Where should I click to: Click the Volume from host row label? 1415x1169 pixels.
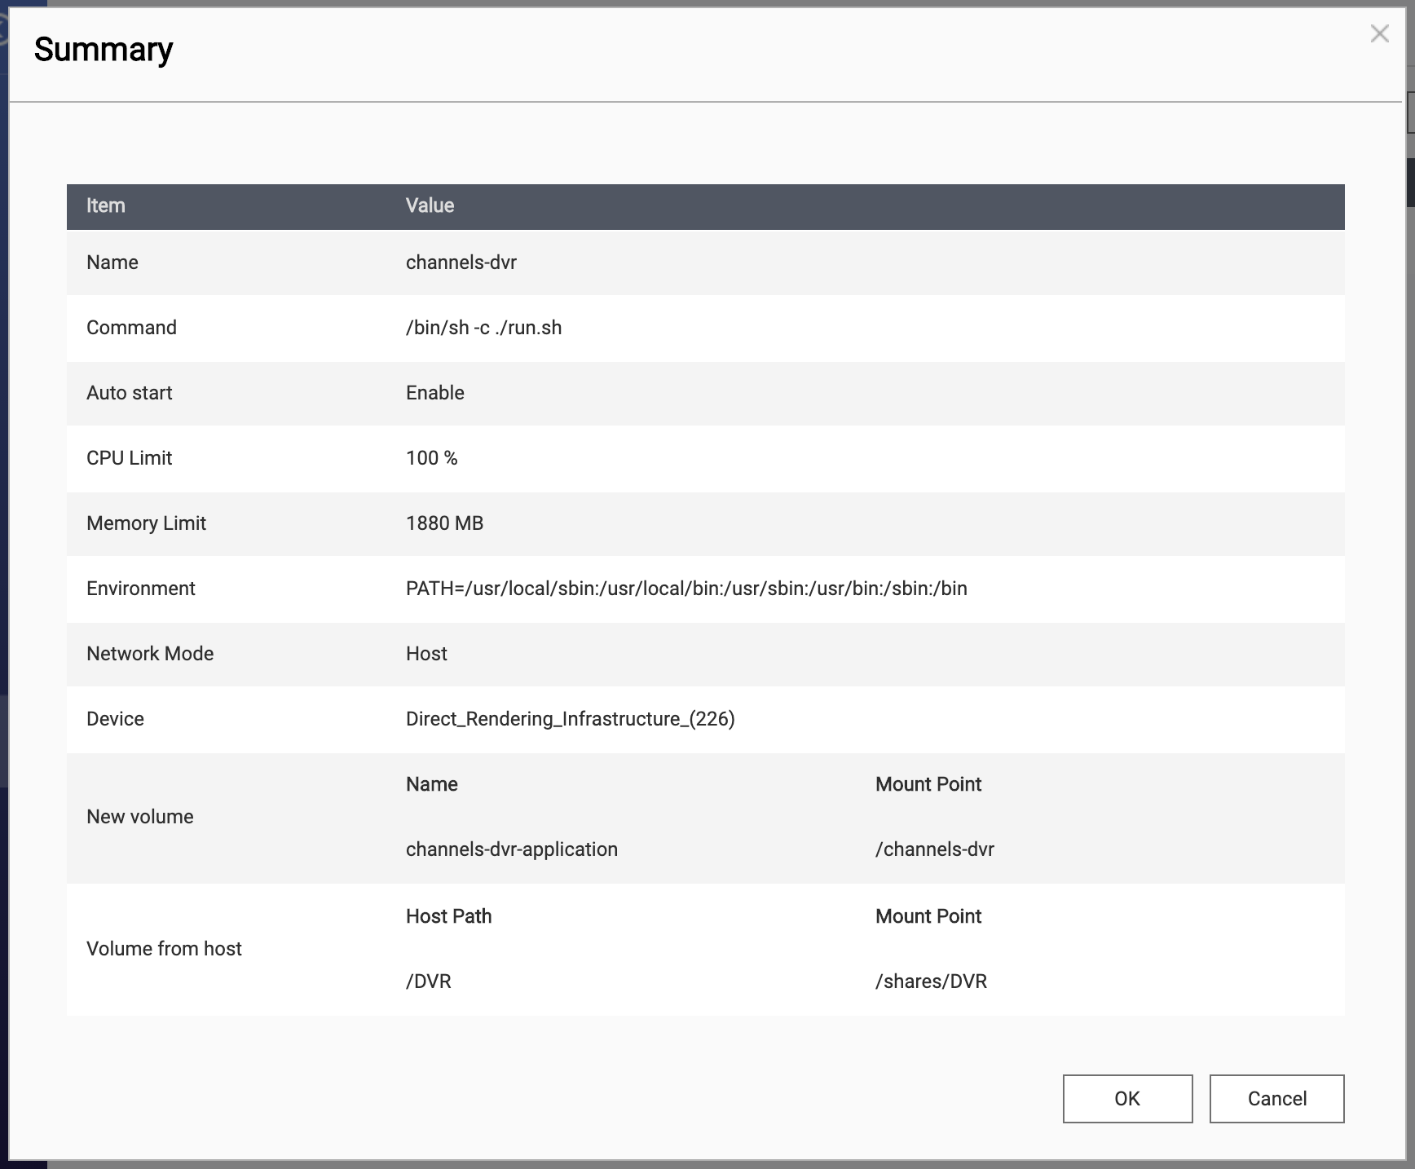pyautogui.click(x=164, y=949)
